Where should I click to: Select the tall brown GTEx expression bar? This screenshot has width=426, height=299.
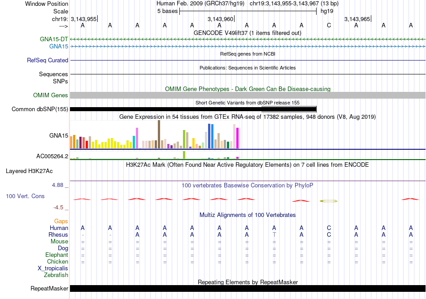click(x=159, y=134)
